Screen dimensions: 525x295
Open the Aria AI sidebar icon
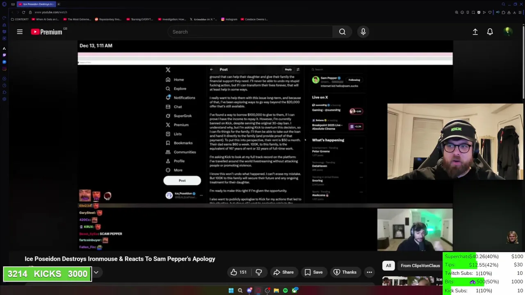(x=4, y=48)
